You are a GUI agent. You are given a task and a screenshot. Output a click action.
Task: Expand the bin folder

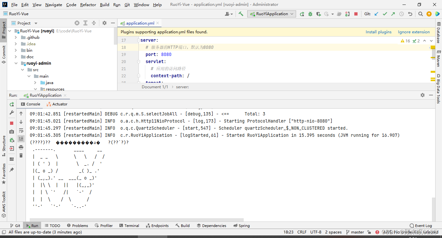[x=16, y=50]
